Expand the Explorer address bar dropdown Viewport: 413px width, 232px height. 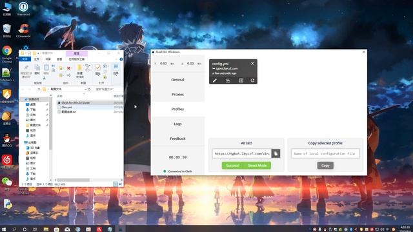pos(85,89)
